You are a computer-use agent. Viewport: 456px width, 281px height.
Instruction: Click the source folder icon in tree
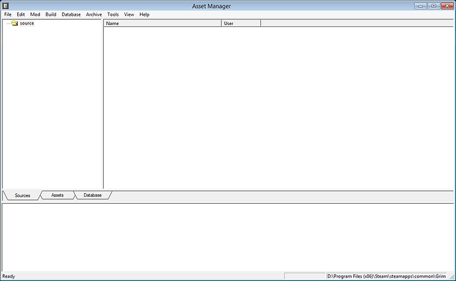[15, 23]
